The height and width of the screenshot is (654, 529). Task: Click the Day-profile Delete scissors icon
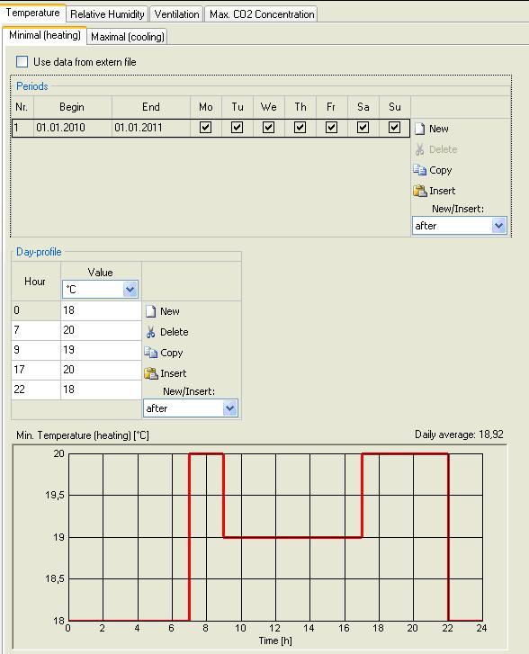150,333
